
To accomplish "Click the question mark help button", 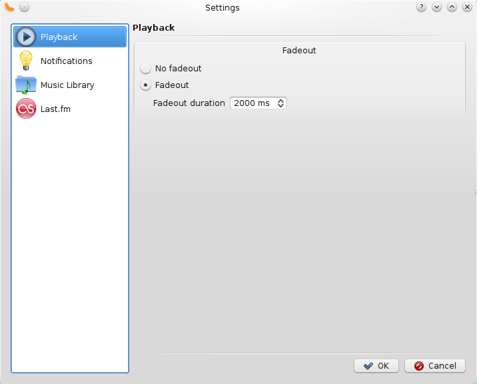I will (x=421, y=7).
